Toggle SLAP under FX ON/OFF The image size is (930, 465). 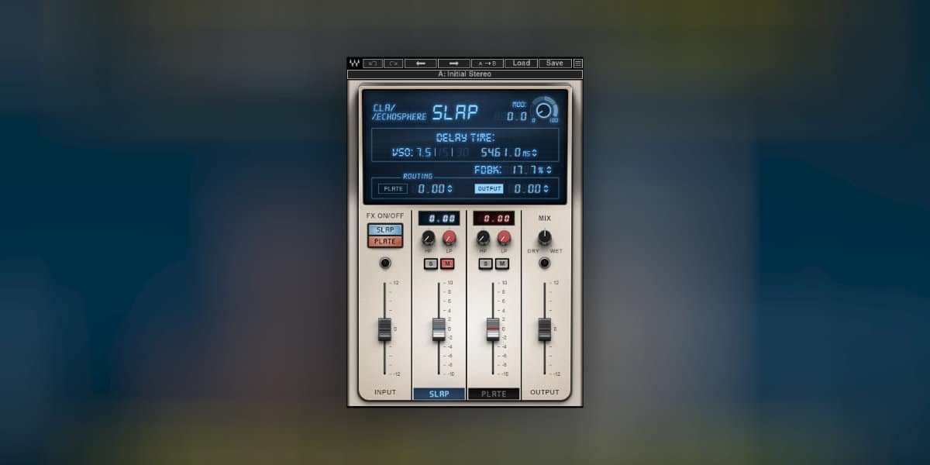click(385, 230)
